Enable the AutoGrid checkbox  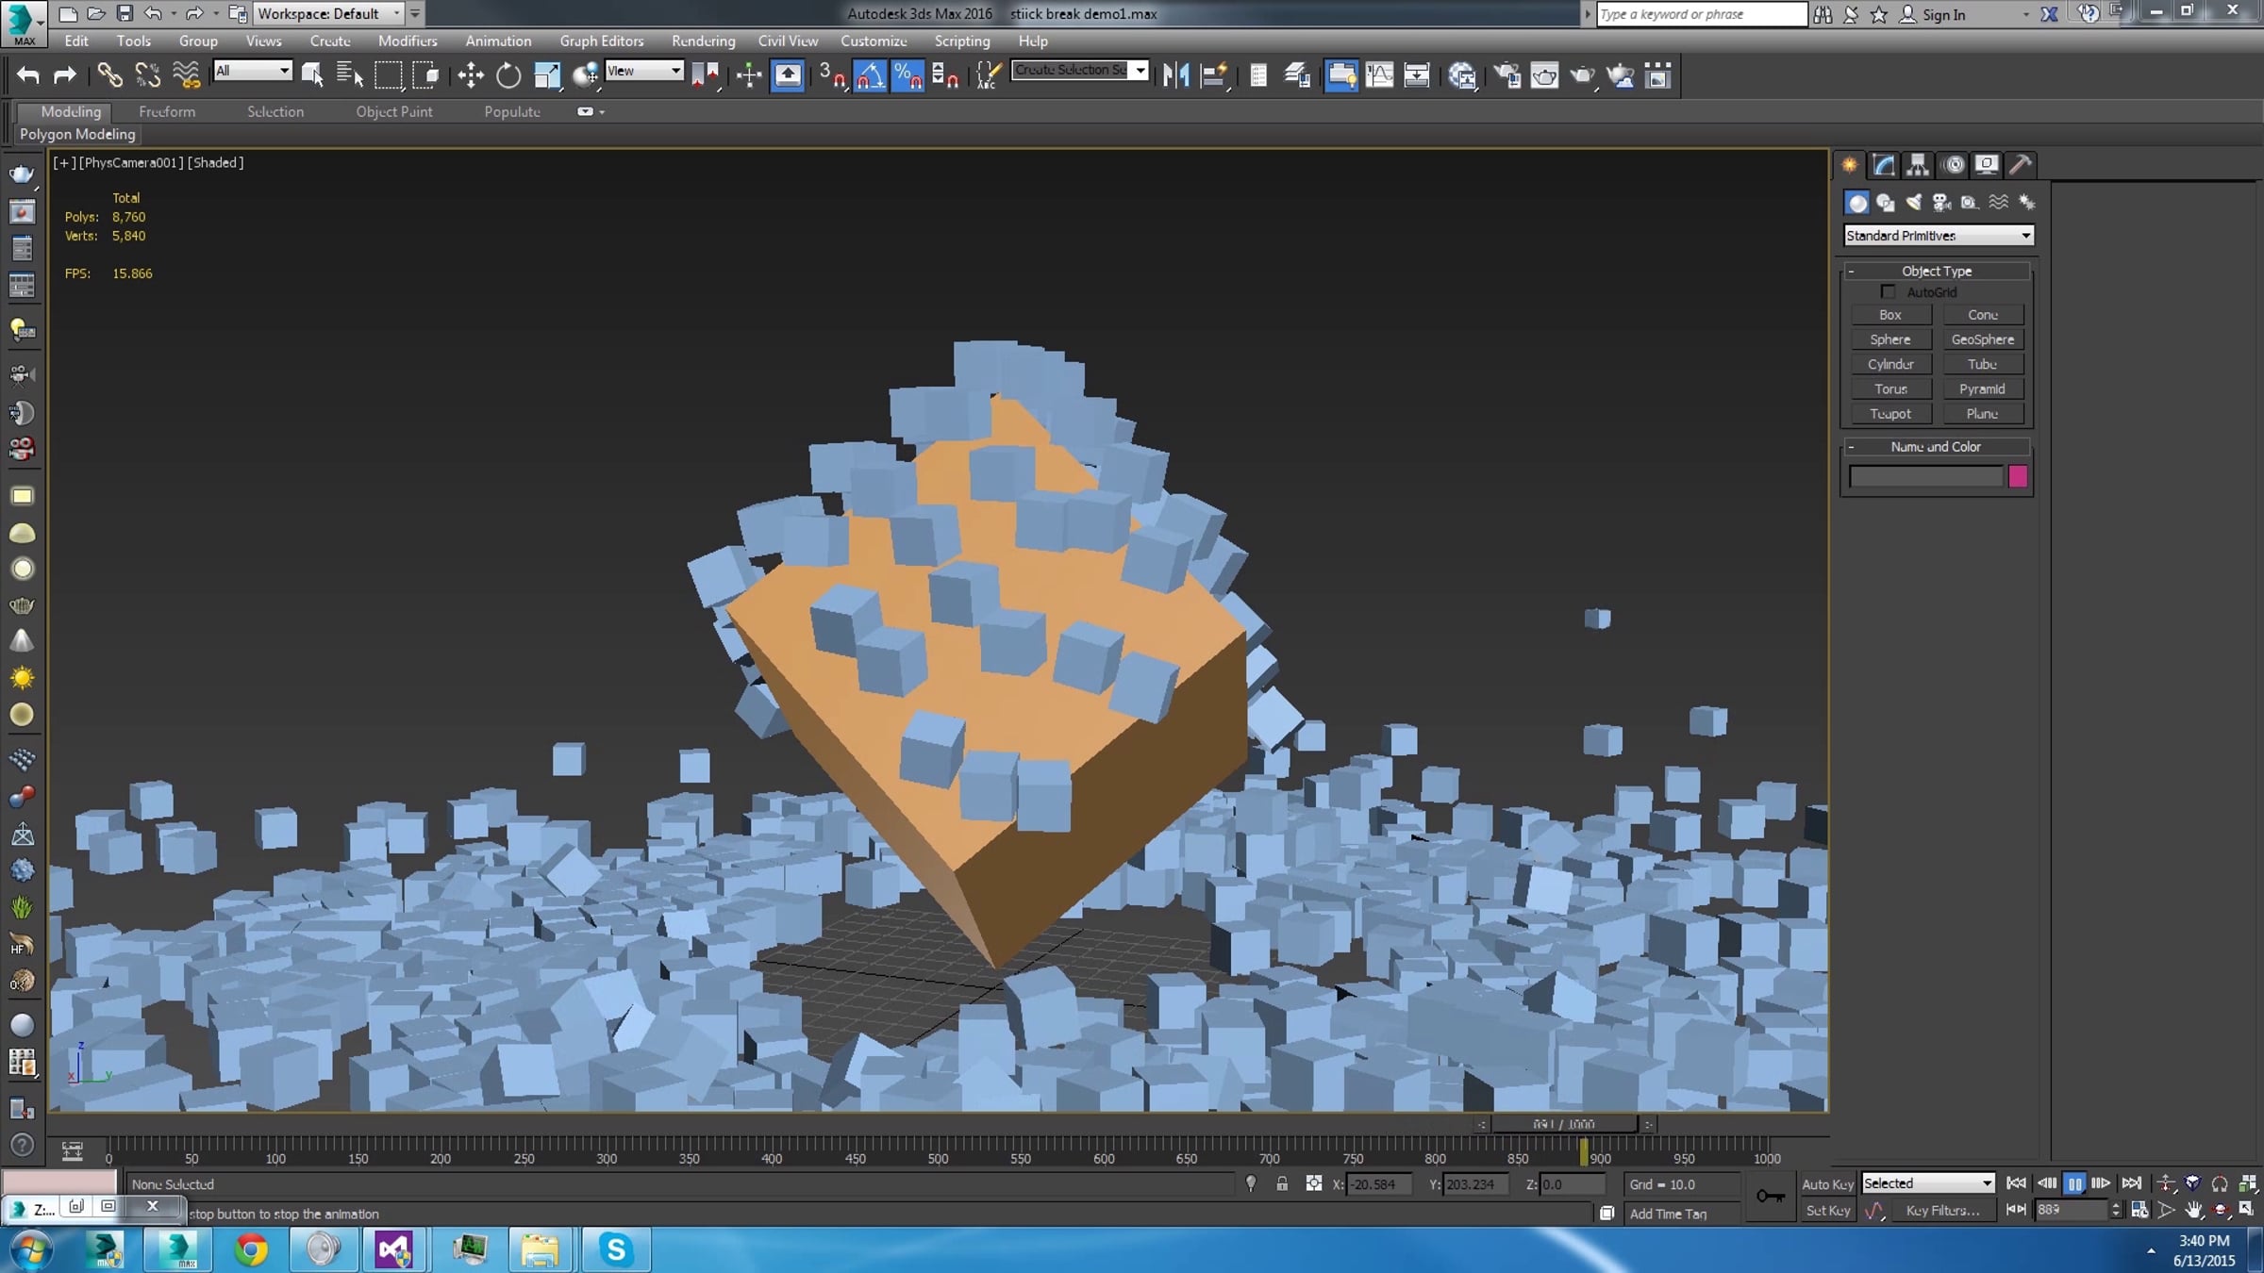pos(1888,292)
